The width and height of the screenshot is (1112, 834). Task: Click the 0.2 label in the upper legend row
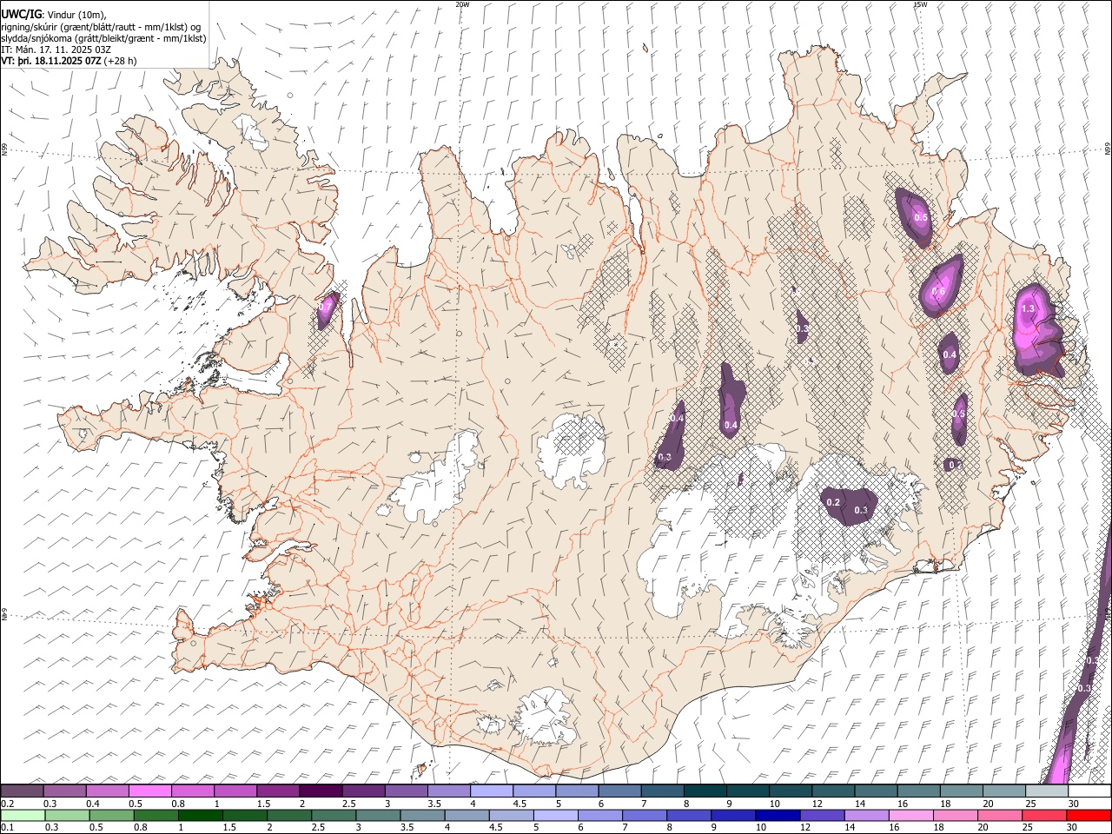7,804
